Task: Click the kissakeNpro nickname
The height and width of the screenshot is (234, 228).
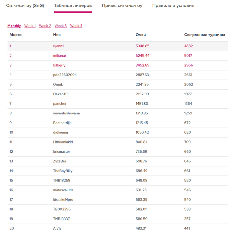Action: pos(63,200)
